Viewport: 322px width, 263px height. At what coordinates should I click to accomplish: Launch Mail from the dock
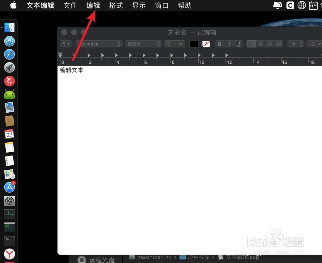click(x=9, y=108)
